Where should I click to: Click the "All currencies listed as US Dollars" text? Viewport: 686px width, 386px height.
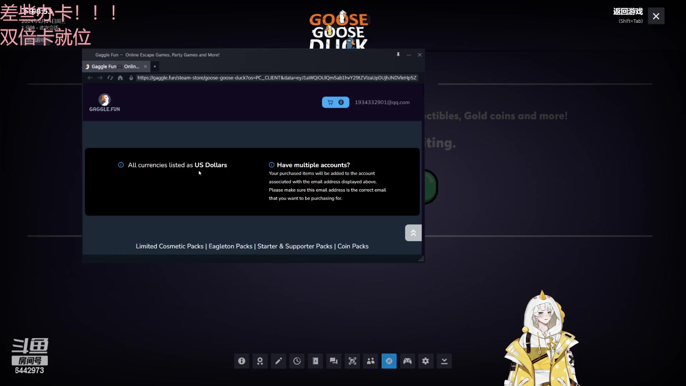click(178, 165)
